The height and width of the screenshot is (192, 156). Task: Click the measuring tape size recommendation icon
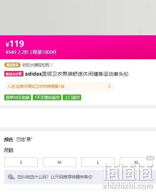coord(11,177)
